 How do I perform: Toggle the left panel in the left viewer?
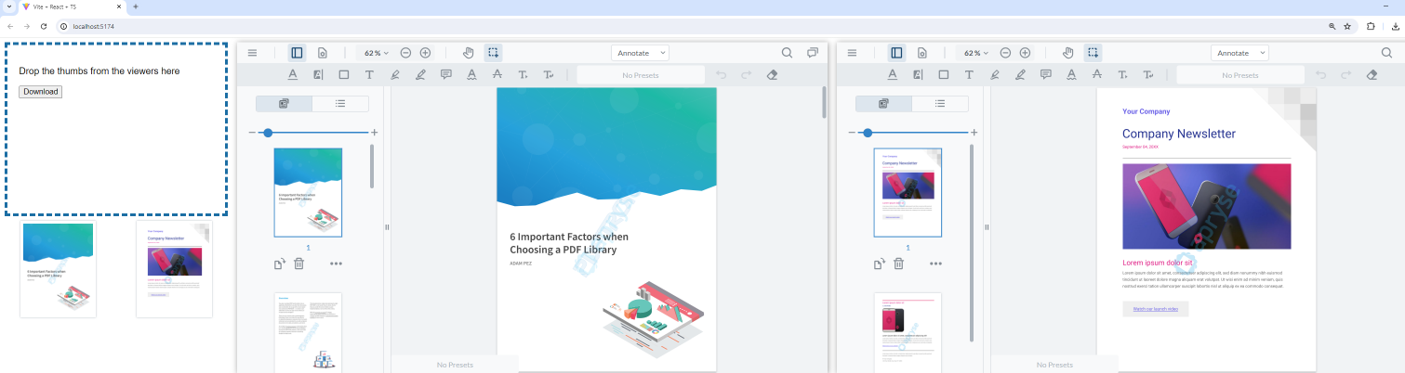pos(297,53)
